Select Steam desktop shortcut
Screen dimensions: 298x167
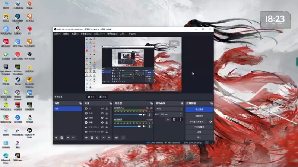[18, 81]
